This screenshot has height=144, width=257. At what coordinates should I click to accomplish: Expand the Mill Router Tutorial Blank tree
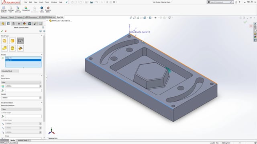coord(47,21)
